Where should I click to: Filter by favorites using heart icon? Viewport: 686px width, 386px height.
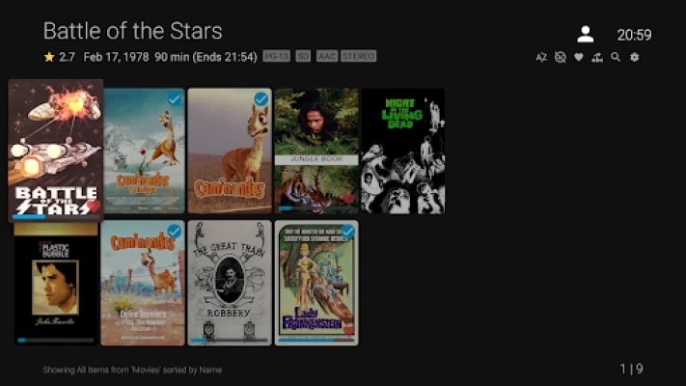(x=578, y=57)
